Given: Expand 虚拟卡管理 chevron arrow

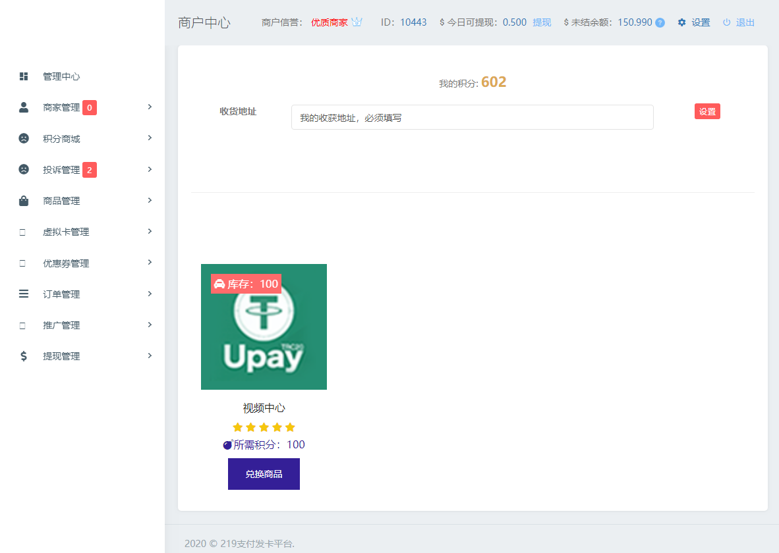Looking at the screenshot, I should 150,231.
